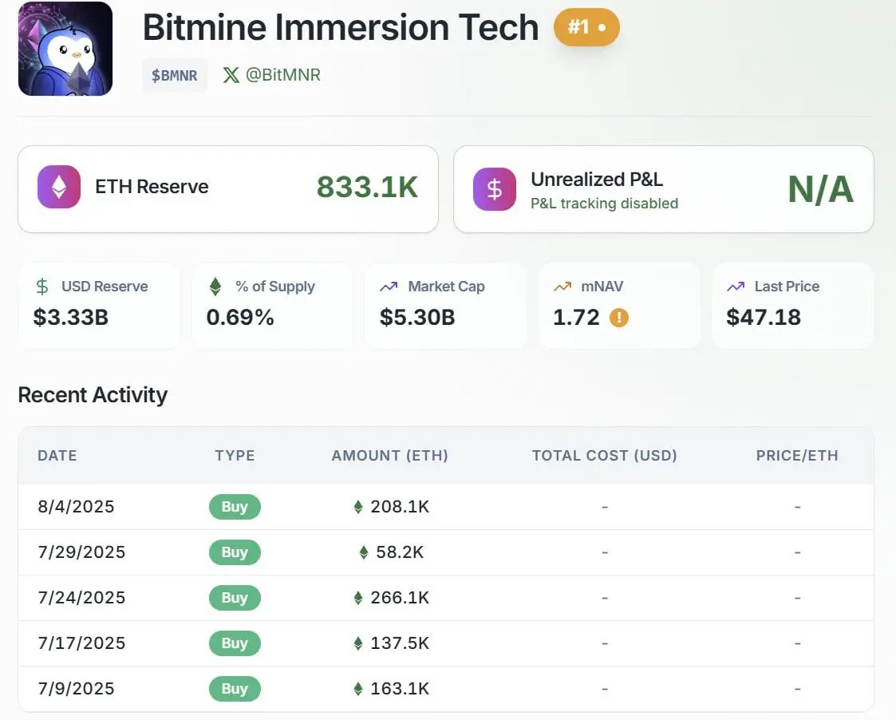This screenshot has width=896, height=720.
Task: Click the green dollar icon by USD Reserve
Action: [42, 286]
